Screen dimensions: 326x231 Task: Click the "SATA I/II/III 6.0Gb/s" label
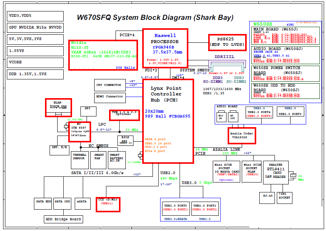coord(97,173)
